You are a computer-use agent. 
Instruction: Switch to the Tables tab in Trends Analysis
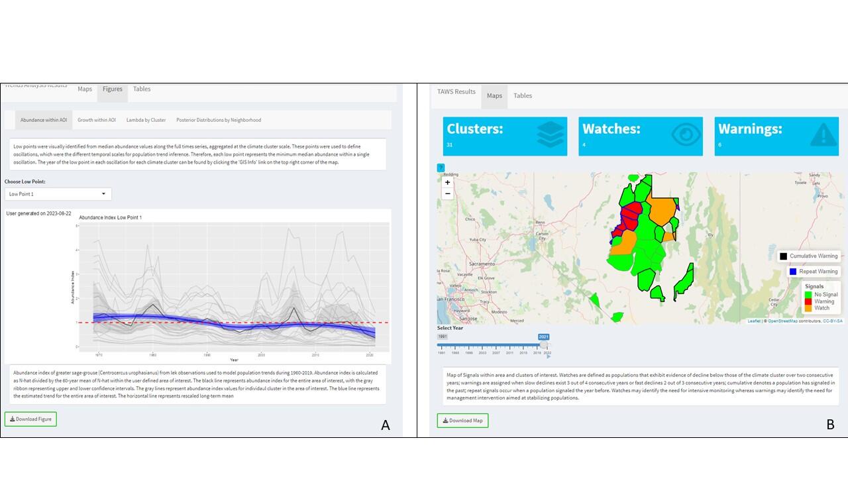pyautogui.click(x=142, y=89)
